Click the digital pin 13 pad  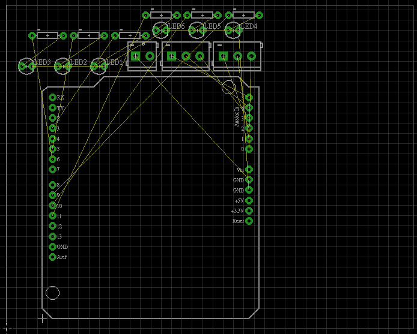tap(52, 236)
